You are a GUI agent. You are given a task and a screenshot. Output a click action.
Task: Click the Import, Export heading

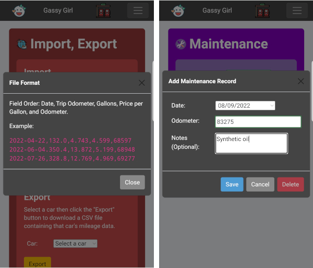(x=74, y=44)
